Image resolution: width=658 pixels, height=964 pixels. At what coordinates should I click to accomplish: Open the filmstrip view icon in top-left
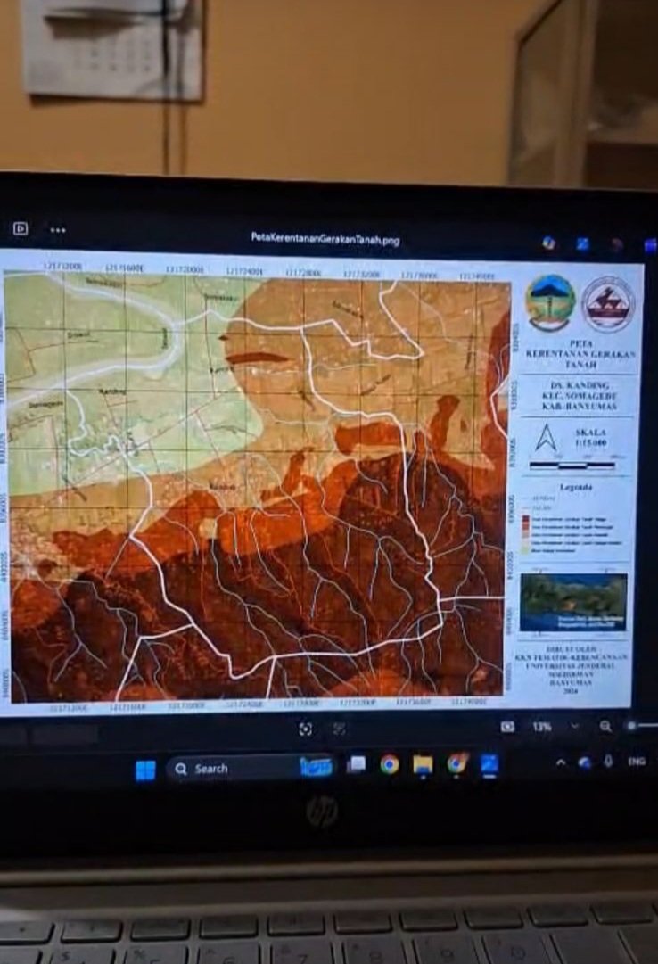click(20, 229)
